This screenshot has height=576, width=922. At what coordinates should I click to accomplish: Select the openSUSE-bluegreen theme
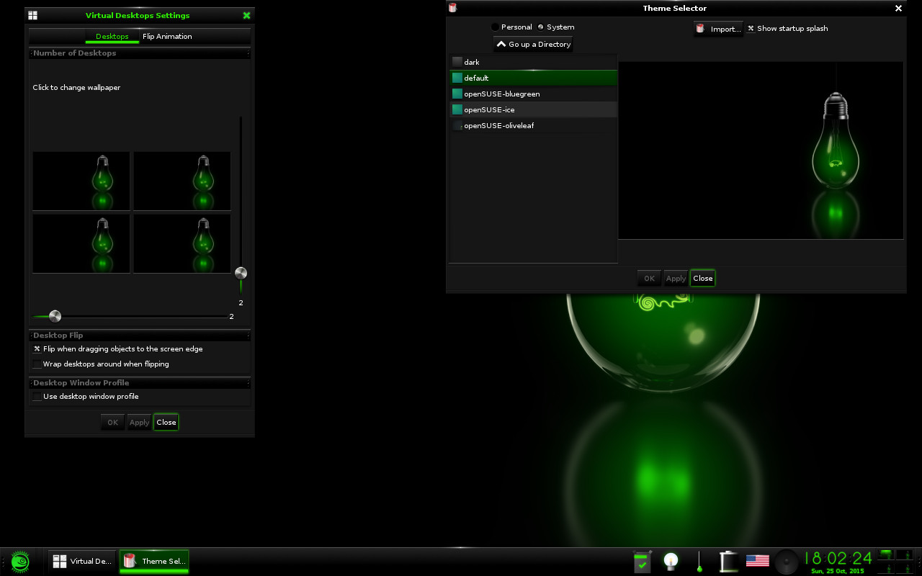point(501,94)
